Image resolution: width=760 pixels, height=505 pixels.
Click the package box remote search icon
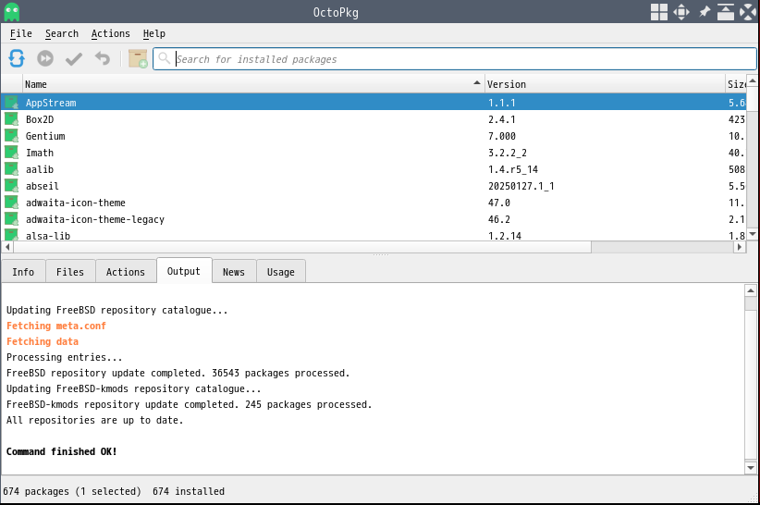(138, 58)
